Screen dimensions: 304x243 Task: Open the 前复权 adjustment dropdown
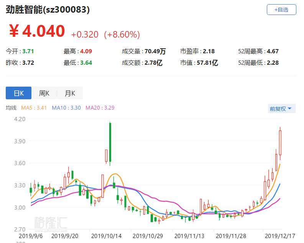pyautogui.click(x=281, y=109)
